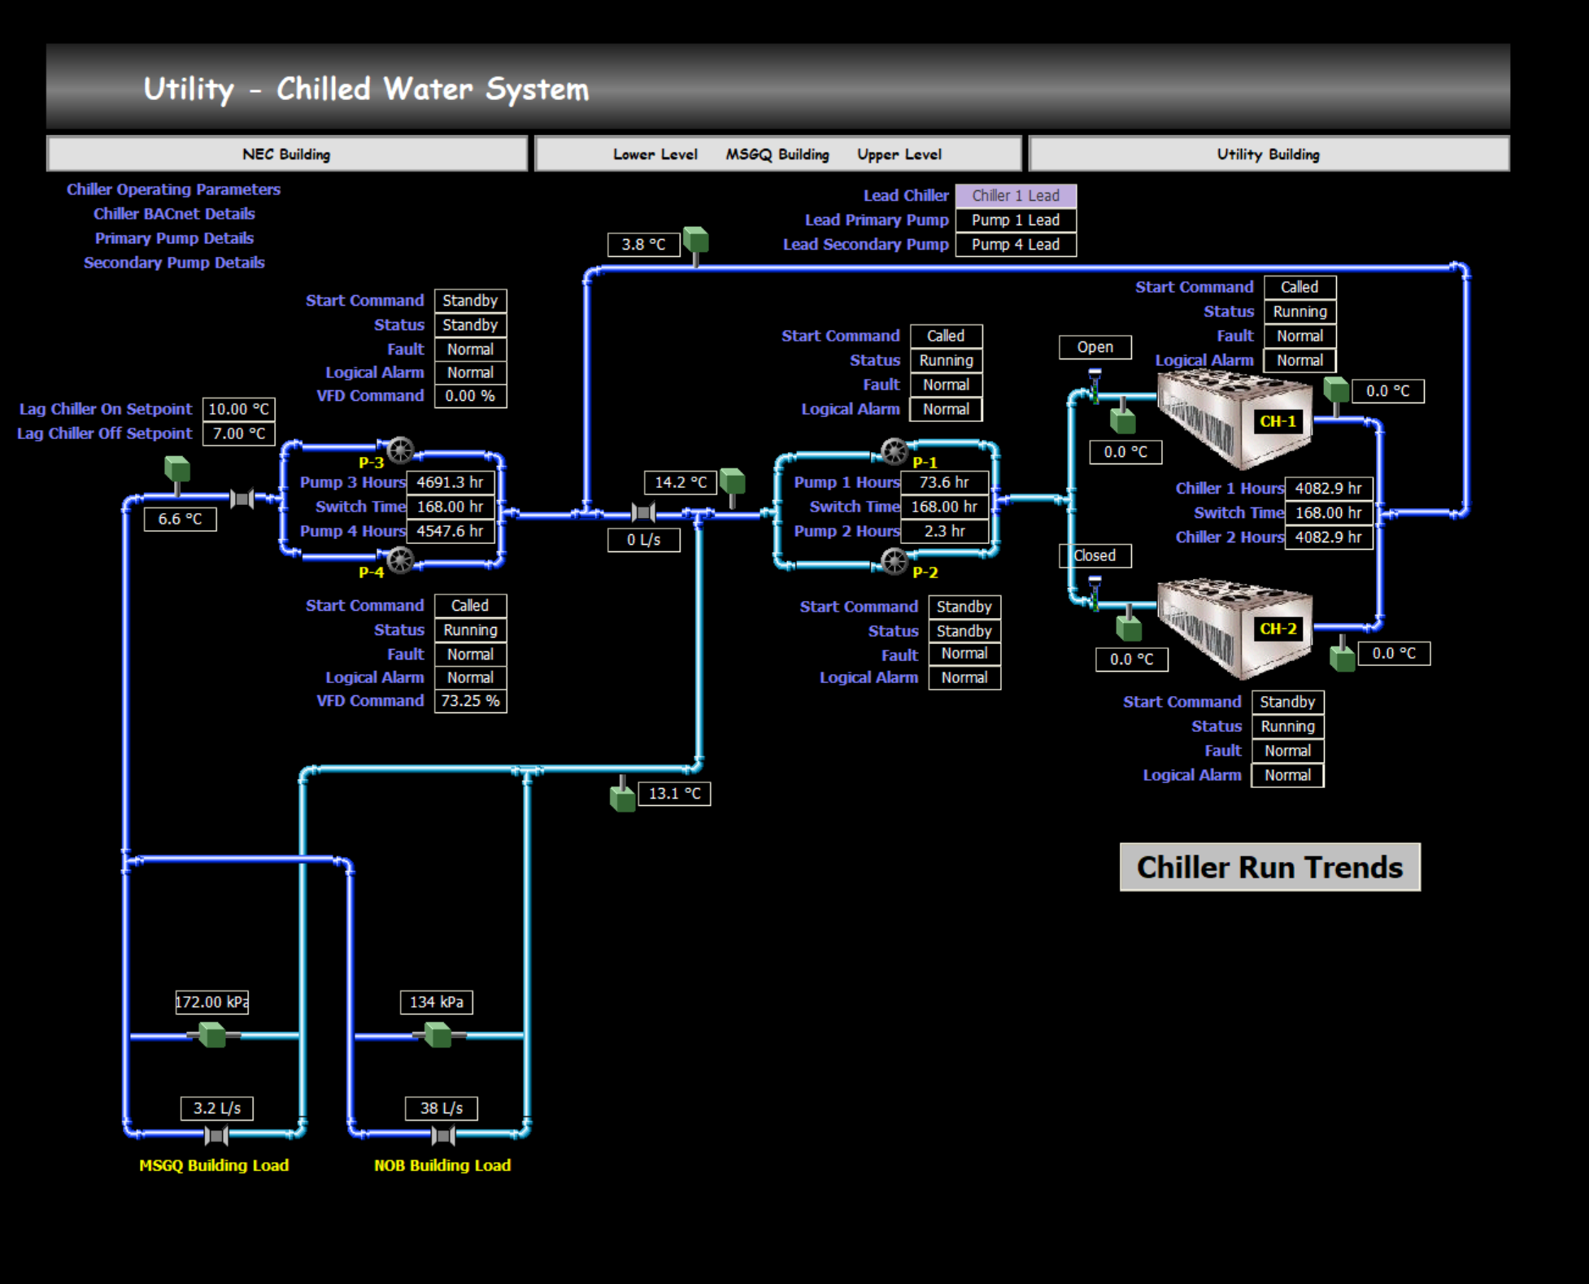
Task: Click the 0 L/s flow meter icon
Action: (x=643, y=512)
